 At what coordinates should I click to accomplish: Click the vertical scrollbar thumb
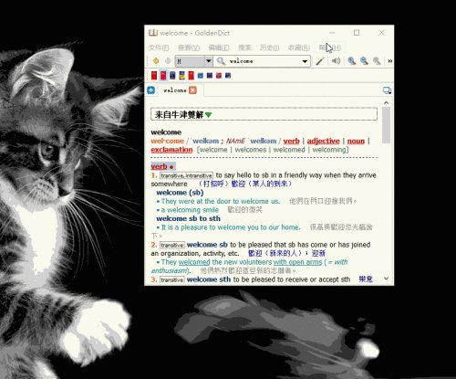point(386,125)
